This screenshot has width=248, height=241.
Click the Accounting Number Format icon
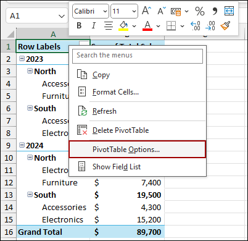point(176,11)
